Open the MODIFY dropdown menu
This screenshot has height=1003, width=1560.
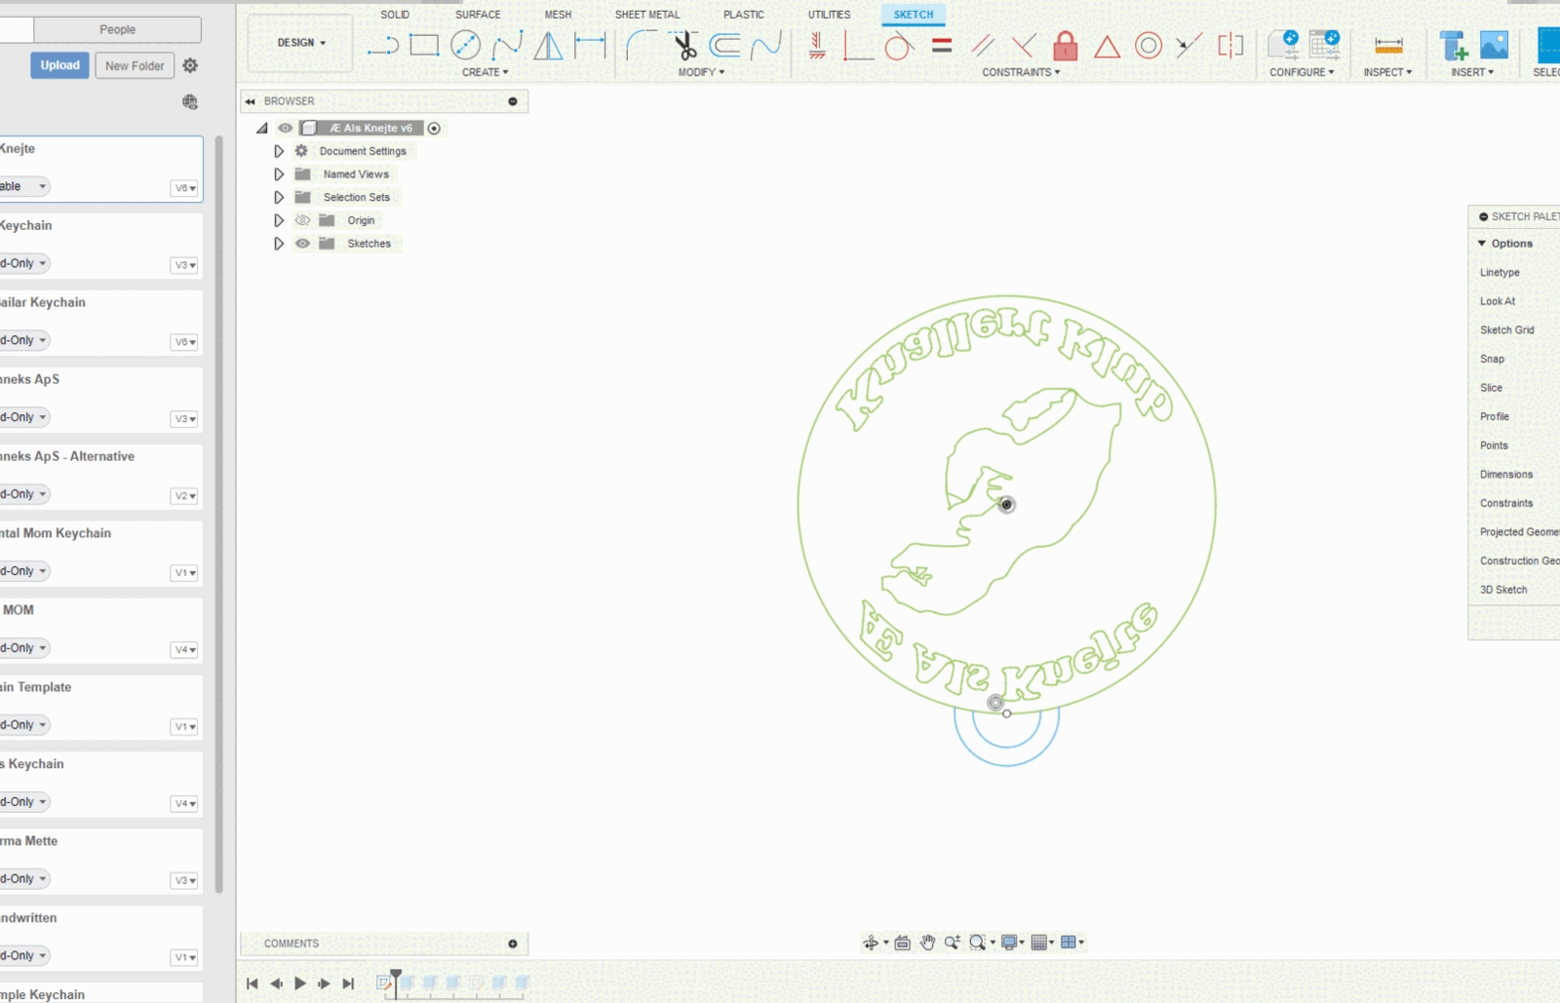pos(701,72)
